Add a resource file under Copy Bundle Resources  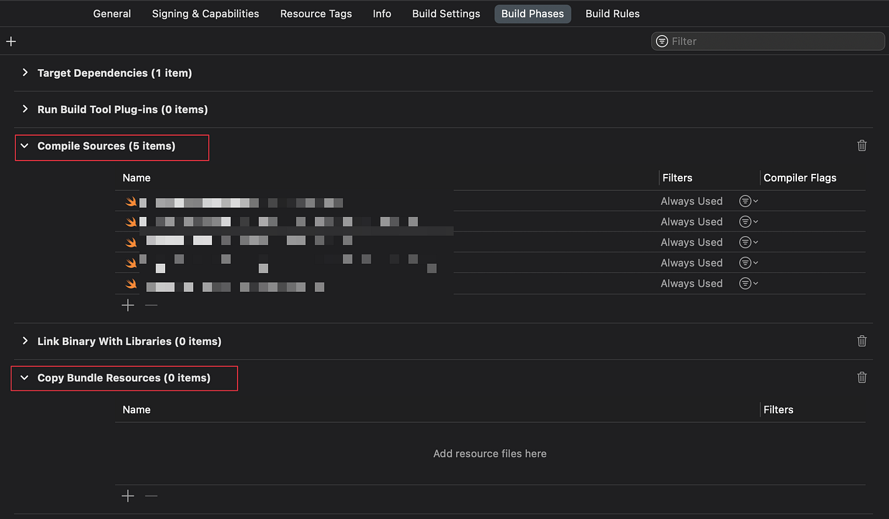[x=128, y=496]
